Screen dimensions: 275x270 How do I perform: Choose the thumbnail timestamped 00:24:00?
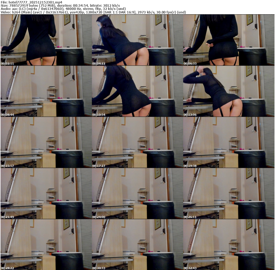click(137, 193)
